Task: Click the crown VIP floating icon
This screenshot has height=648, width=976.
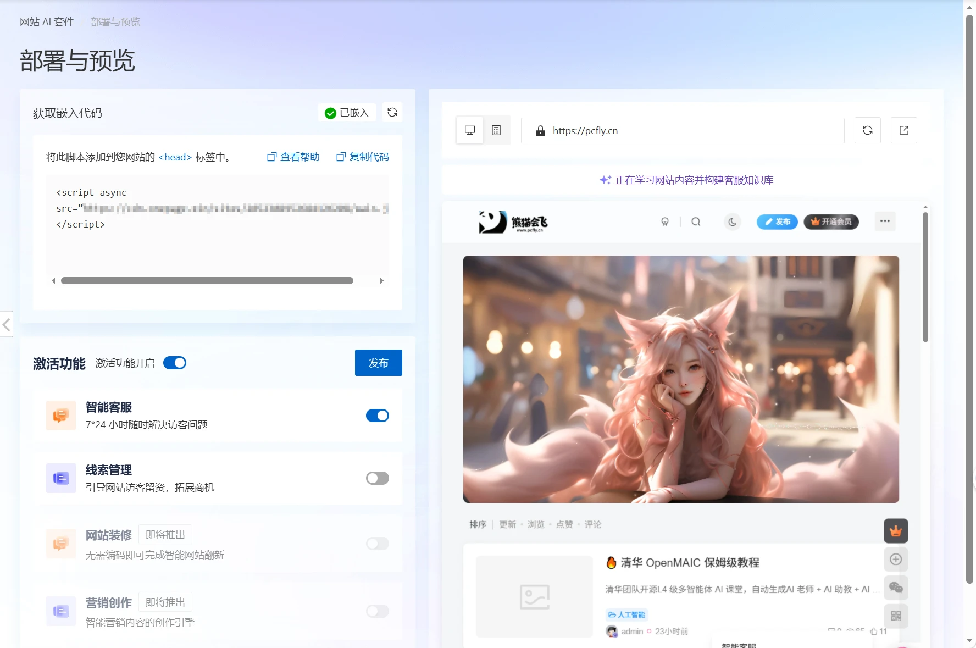Action: (x=896, y=531)
